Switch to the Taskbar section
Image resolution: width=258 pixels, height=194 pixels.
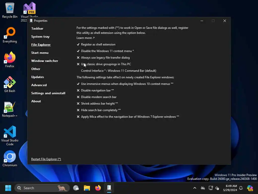tap(37, 28)
